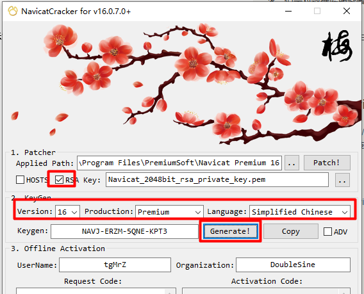Click the Applied Path input field
Image resolution: width=364 pixels, height=294 pixels.
point(179,163)
